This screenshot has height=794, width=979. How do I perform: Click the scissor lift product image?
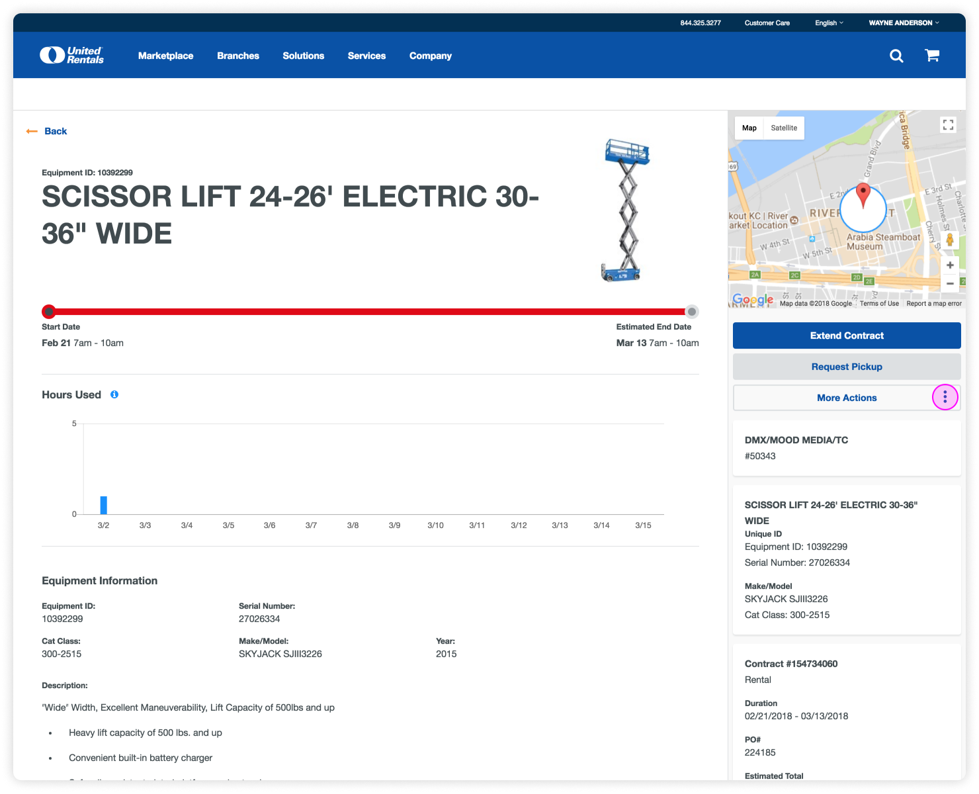626,210
